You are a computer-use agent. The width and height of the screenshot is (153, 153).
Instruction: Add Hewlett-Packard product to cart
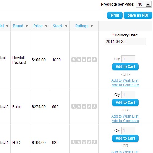point(125,67)
